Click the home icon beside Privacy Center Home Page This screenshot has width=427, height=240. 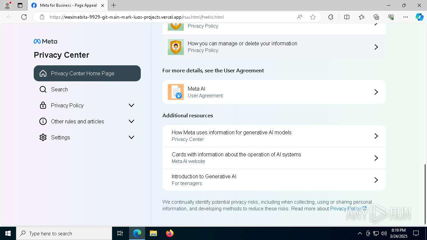tap(43, 73)
